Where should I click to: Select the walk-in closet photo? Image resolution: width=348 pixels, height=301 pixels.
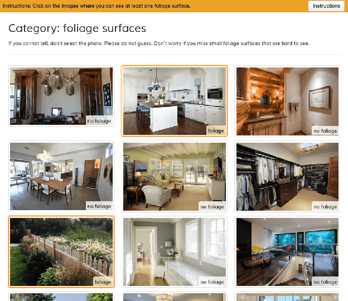(x=287, y=177)
